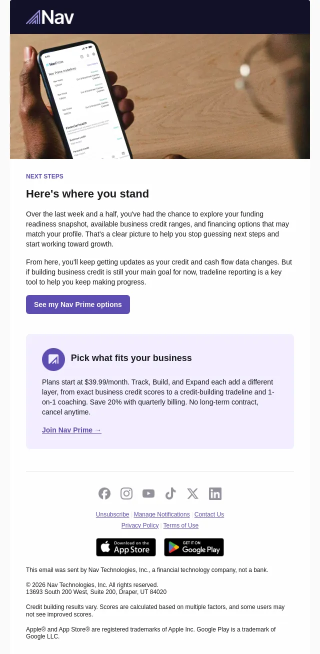Click the hero image of phone
This screenshot has width=320, height=654.
coord(160,96)
